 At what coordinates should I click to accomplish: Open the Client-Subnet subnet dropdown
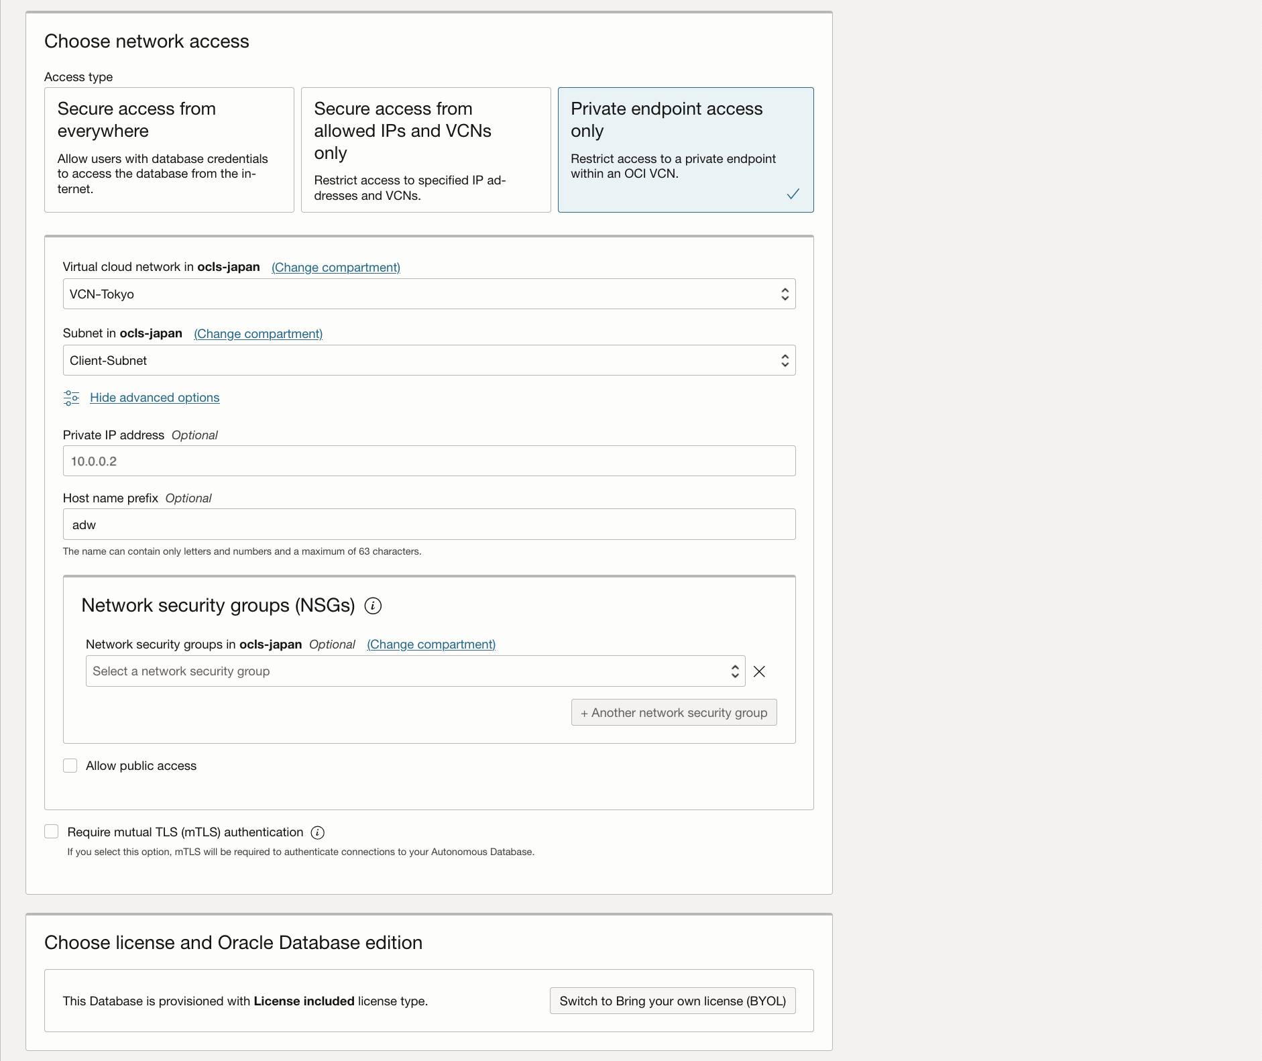[x=429, y=360]
